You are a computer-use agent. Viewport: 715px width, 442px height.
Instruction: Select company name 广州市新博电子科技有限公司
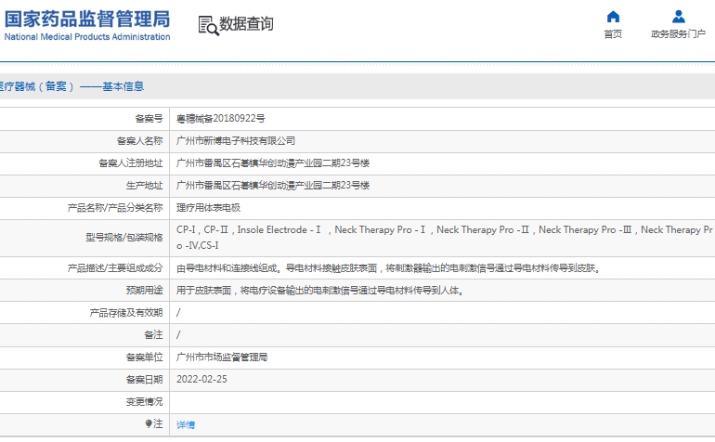pyautogui.click(x=236, y=141)
